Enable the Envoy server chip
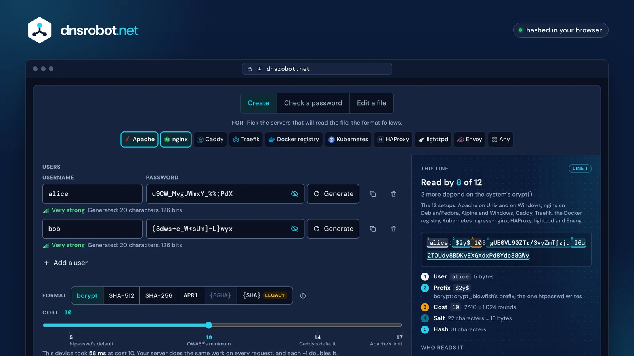The width and height of the screenshot is (634, 356). coord(470,139)
